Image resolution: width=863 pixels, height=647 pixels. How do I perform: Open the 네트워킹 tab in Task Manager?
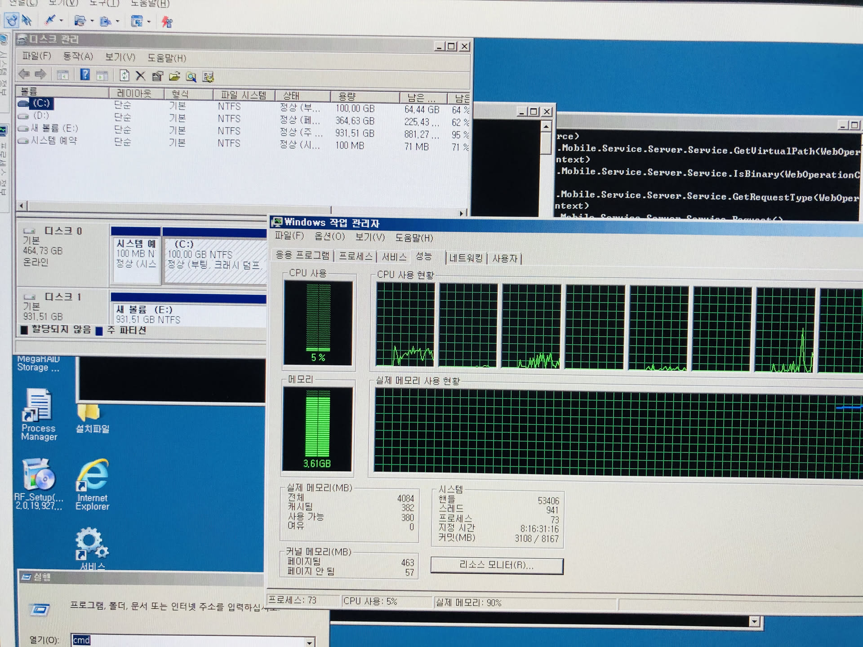466,258
